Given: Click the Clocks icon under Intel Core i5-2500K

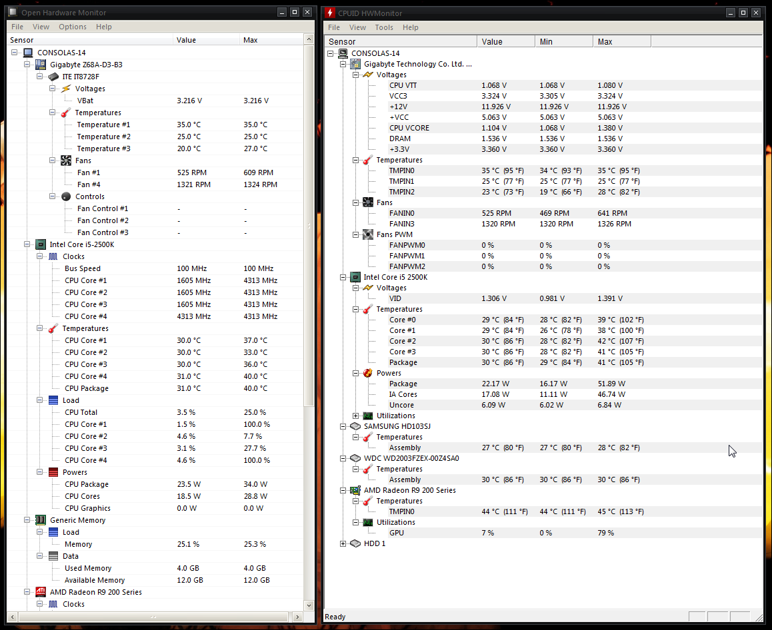Looking at the screenshot, I should coord(53,256).
